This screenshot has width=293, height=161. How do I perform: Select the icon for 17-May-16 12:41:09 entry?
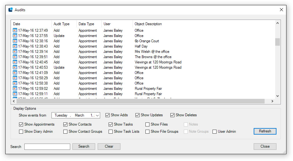15,73
